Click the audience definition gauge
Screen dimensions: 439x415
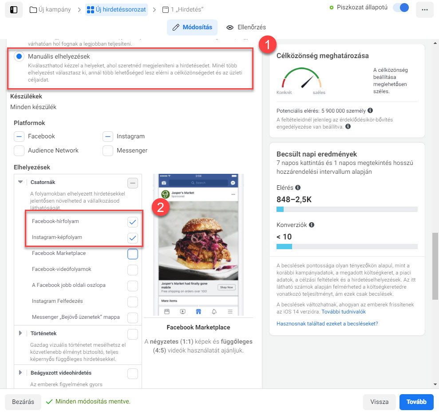(301, 78)
